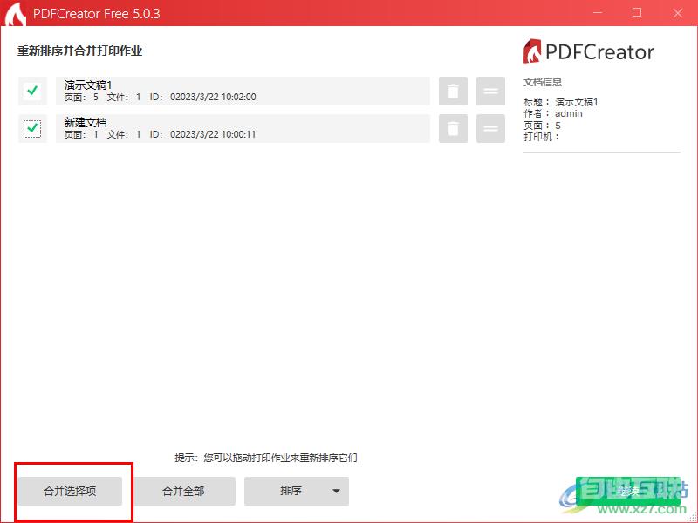Click the 文档信息 label
The width and height of the screenshot is (698, 523).
(543, 82)
